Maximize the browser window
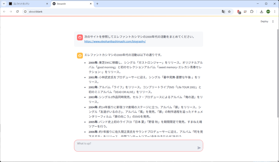The image size is (279, 162). pyautogui.click(x=266, y=3)
